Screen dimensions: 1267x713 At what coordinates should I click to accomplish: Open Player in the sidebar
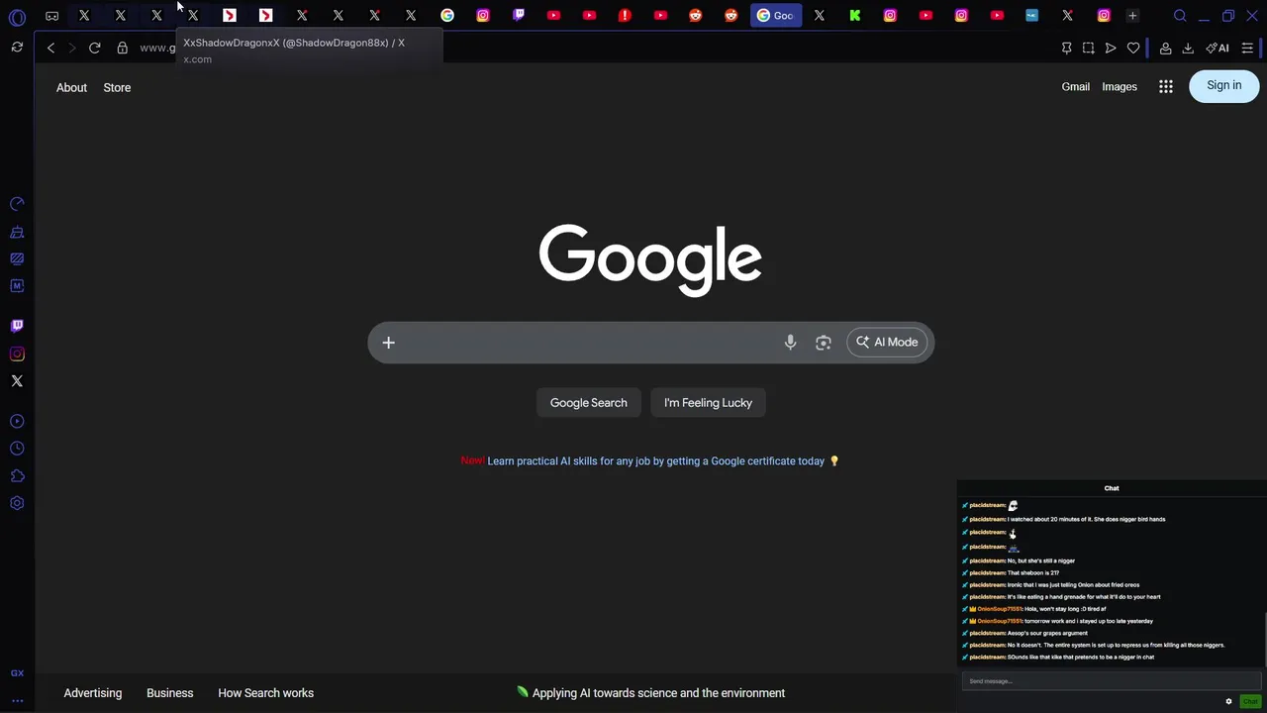17,422
